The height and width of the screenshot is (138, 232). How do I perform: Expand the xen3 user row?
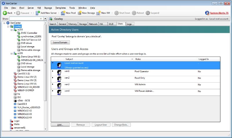click(x=53, y=84)
